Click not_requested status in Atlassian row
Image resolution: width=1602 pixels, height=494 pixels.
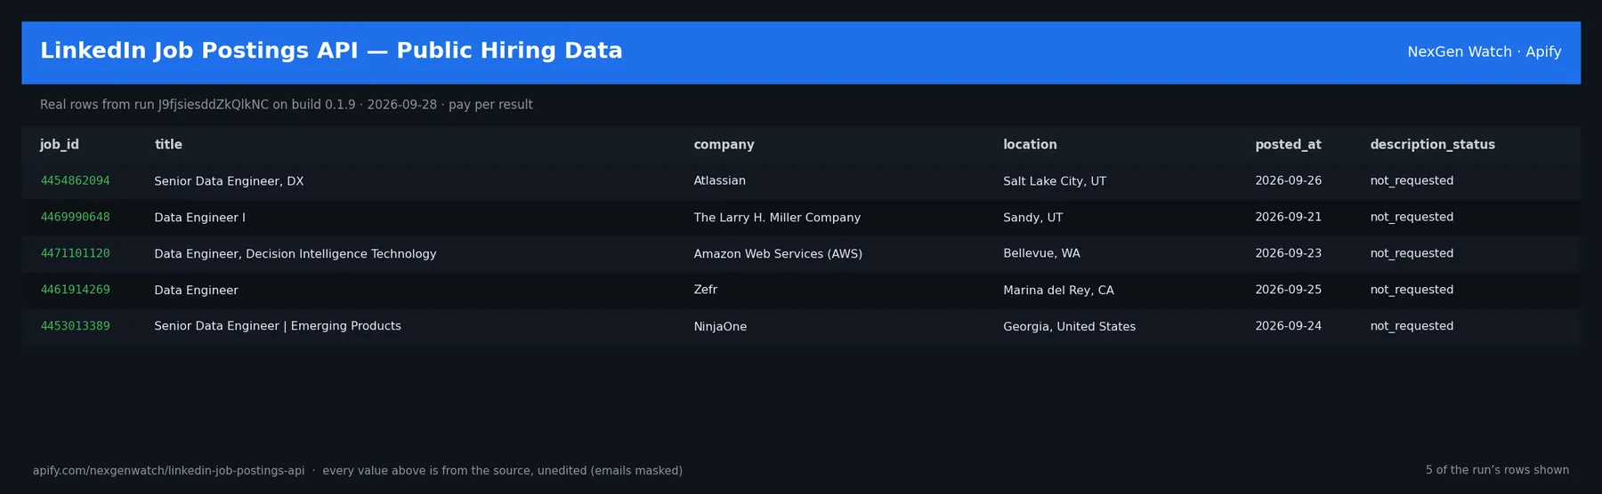point(1412,180)
